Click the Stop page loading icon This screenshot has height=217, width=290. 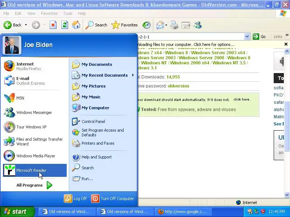53,25
